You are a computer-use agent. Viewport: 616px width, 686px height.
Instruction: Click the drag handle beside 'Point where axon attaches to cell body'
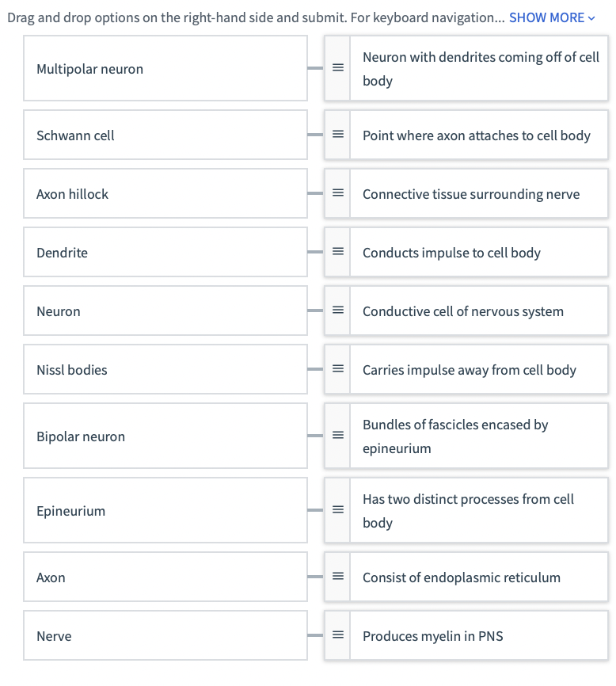point(338,135)
